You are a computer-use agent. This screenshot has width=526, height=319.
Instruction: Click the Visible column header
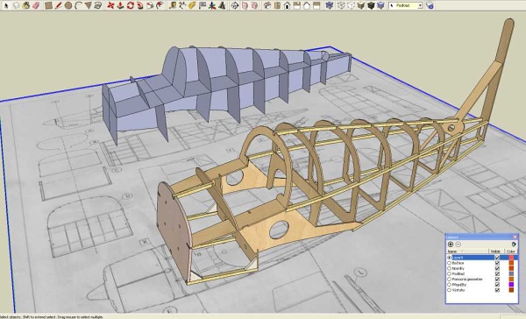click(x=495, y=252)
